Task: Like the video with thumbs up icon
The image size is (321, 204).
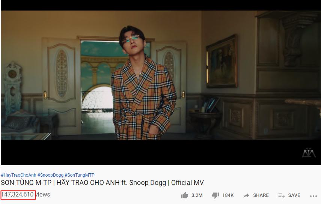Action: (184, 195)
